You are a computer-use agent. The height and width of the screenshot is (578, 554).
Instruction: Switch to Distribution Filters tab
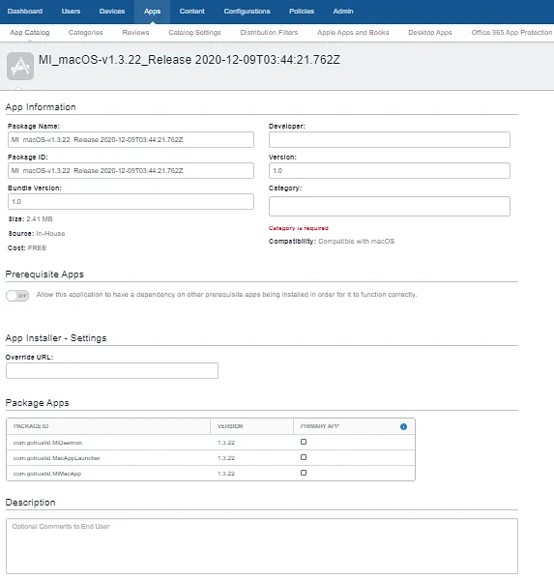click(x=269, y=33)
